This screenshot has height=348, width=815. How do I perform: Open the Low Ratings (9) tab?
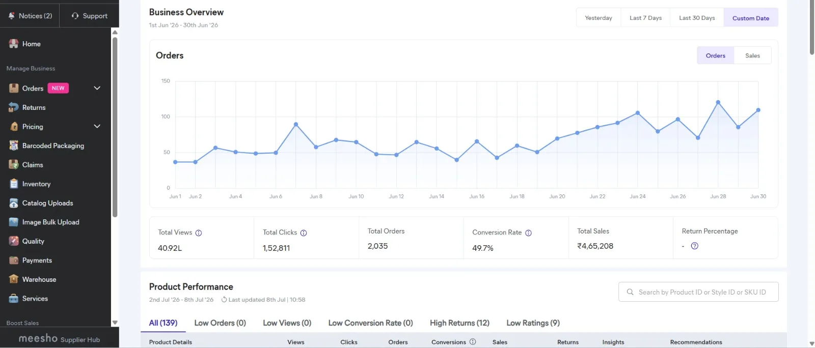click(x=533, y=323)
